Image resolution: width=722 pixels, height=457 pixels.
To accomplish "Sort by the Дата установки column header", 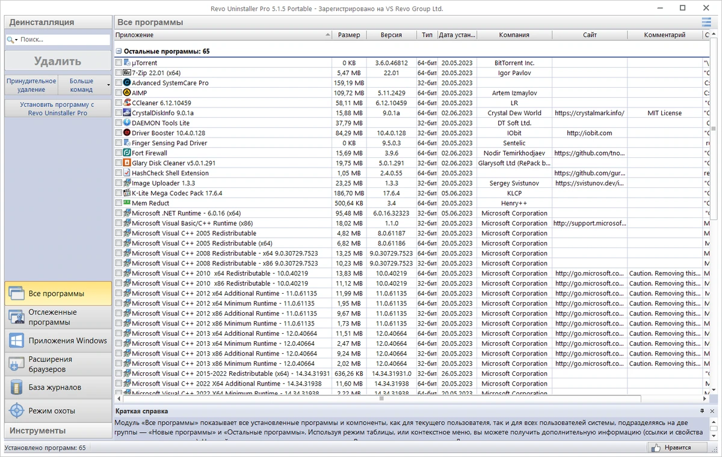I will coord(457,35).
